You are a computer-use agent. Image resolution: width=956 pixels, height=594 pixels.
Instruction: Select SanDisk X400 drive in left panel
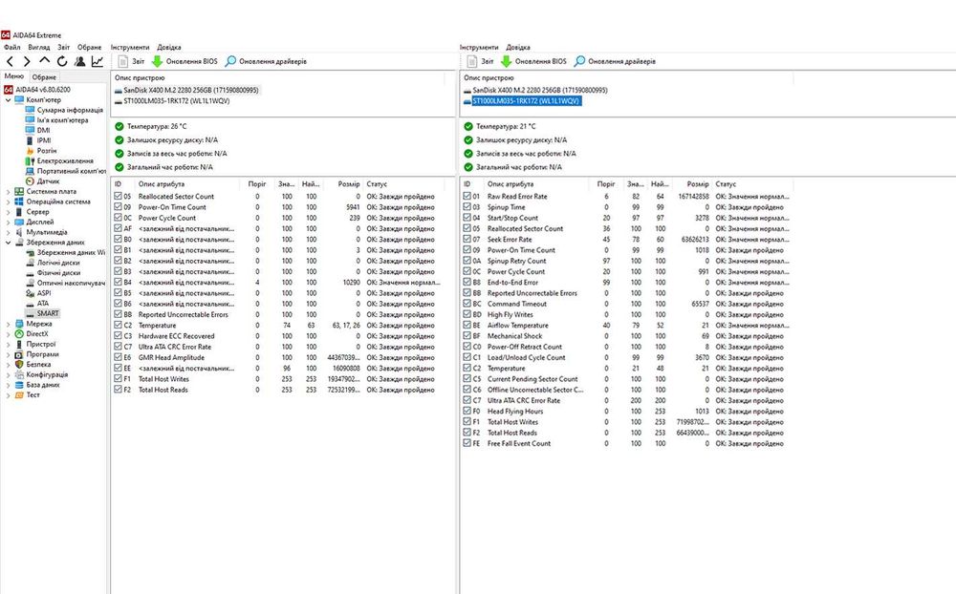[x=191, y=90]
